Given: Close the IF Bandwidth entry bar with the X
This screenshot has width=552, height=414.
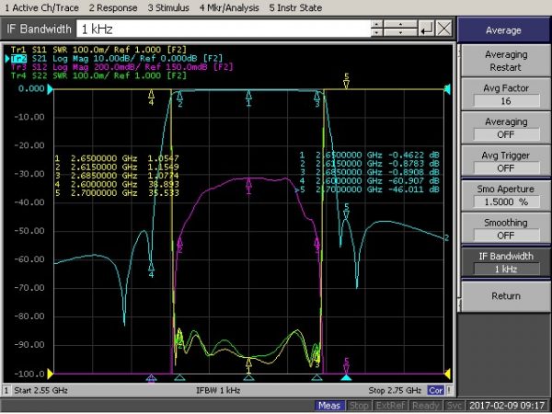Looking at the screenshot, I should tap(444, 29).
